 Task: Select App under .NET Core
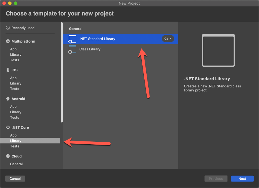pos(13,135)
